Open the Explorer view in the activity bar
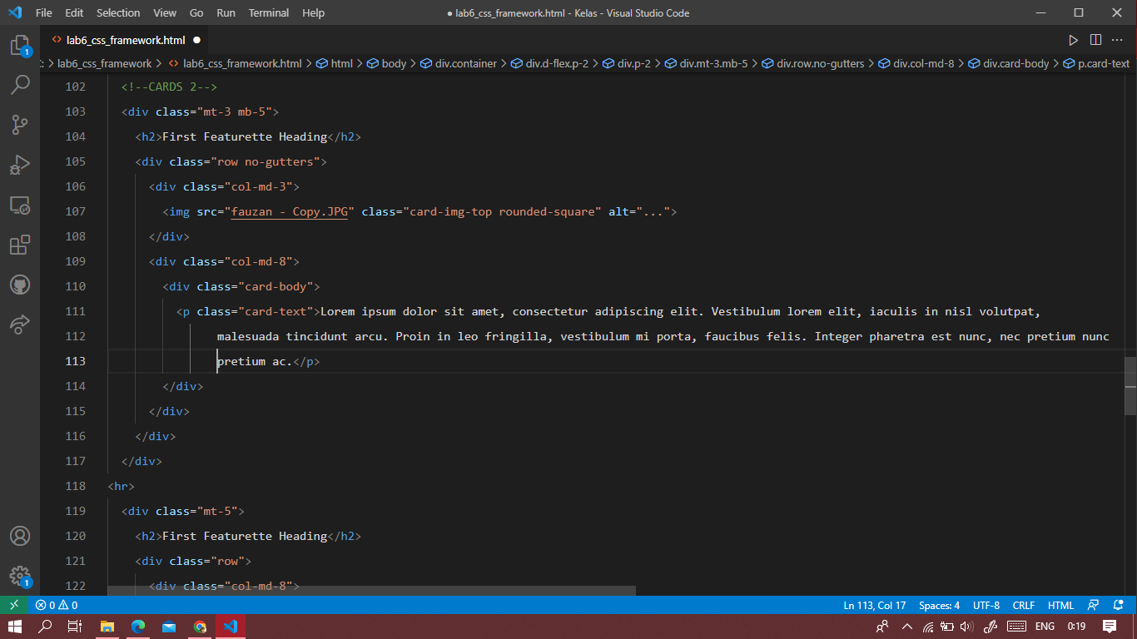Image resolution: width=1137 pixels, height=639 pixels. tap(21, 45)
